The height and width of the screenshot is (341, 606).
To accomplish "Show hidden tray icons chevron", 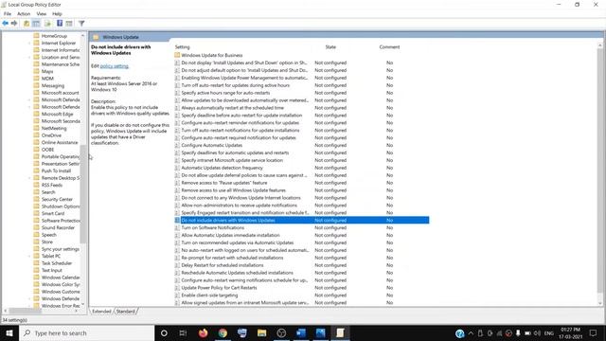I will click(471, 332).
